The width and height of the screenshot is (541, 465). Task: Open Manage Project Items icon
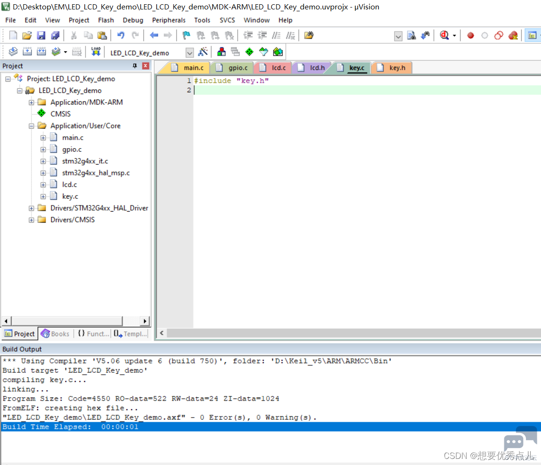pos(221,52)
